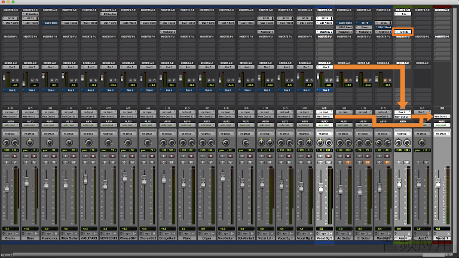
Task: Unmute the Ac Guitar track
Action: tap(347, 162)
